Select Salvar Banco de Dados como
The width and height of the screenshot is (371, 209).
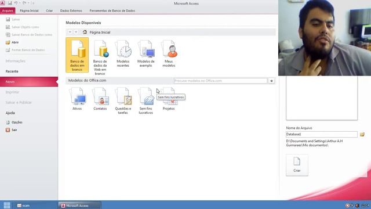[x=29, y=35]
